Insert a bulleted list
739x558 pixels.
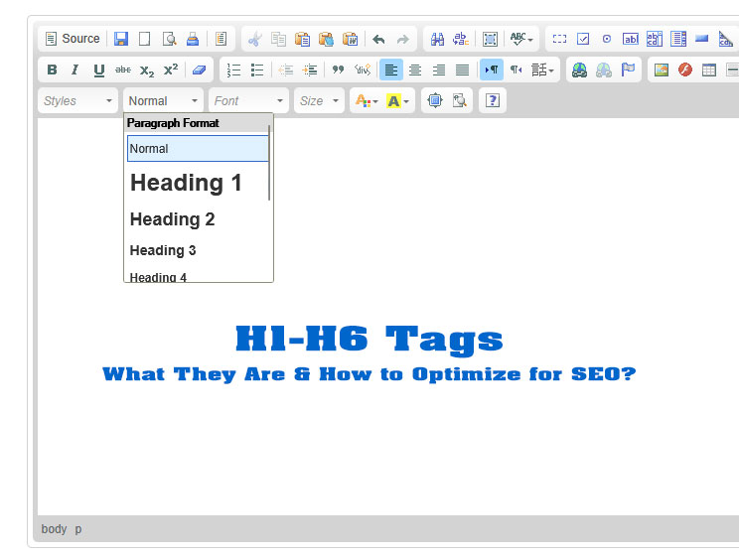point(257,70)
